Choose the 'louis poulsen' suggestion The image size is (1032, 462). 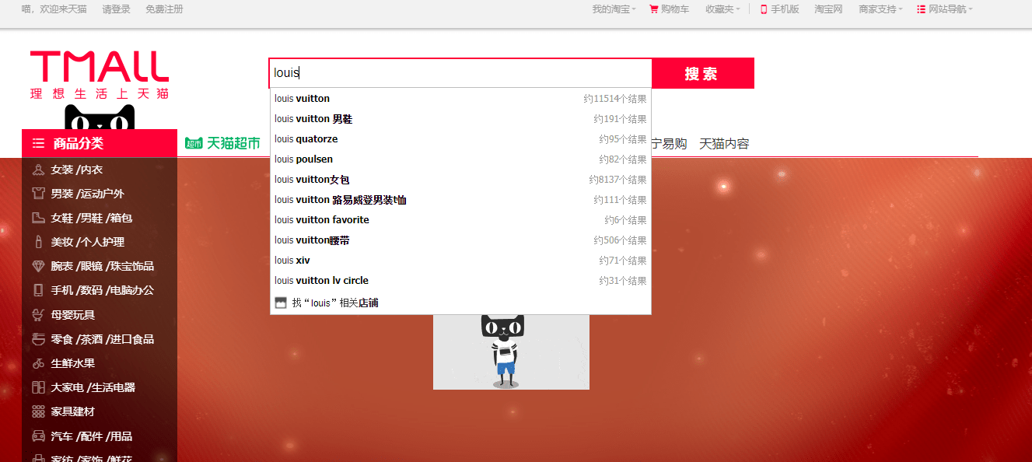460,159
